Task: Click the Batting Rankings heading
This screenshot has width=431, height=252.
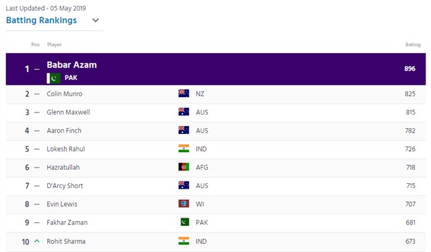Action: tap(41, 20)
